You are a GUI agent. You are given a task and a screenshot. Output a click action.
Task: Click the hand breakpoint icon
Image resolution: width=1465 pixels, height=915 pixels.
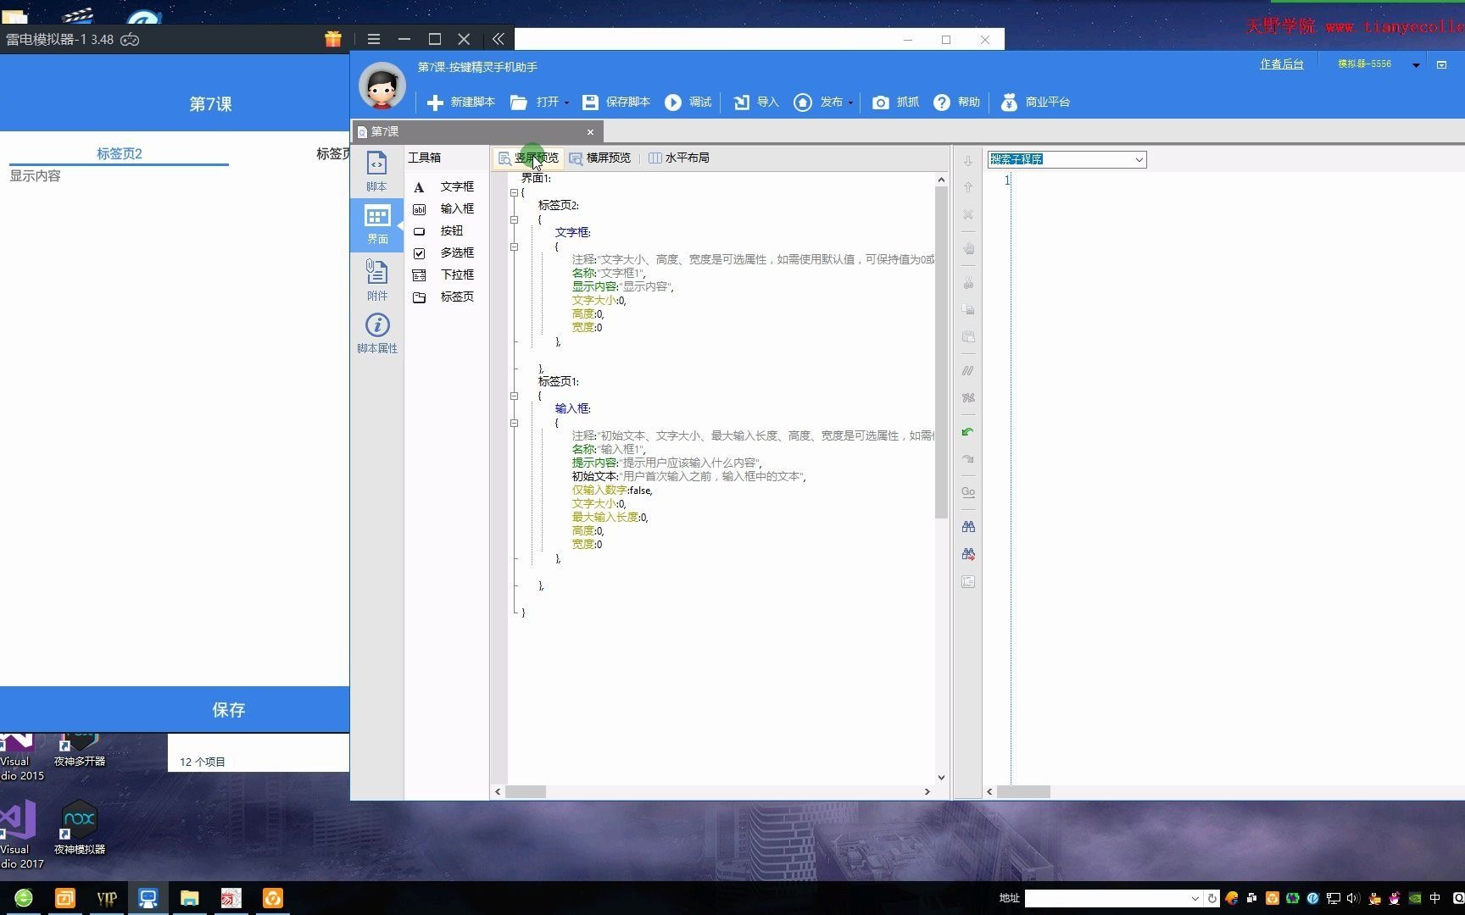[x=967, y=249]
